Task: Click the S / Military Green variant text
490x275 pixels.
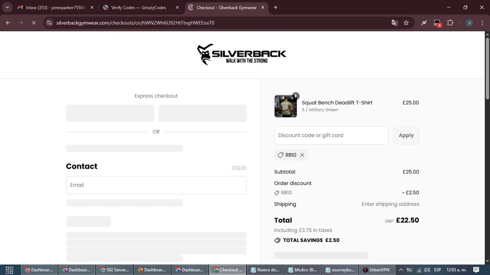Action: tap(320, 110)
